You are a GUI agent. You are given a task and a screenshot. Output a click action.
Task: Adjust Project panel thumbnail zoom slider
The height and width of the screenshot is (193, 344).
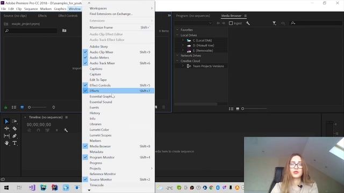[x=37, y=107]
